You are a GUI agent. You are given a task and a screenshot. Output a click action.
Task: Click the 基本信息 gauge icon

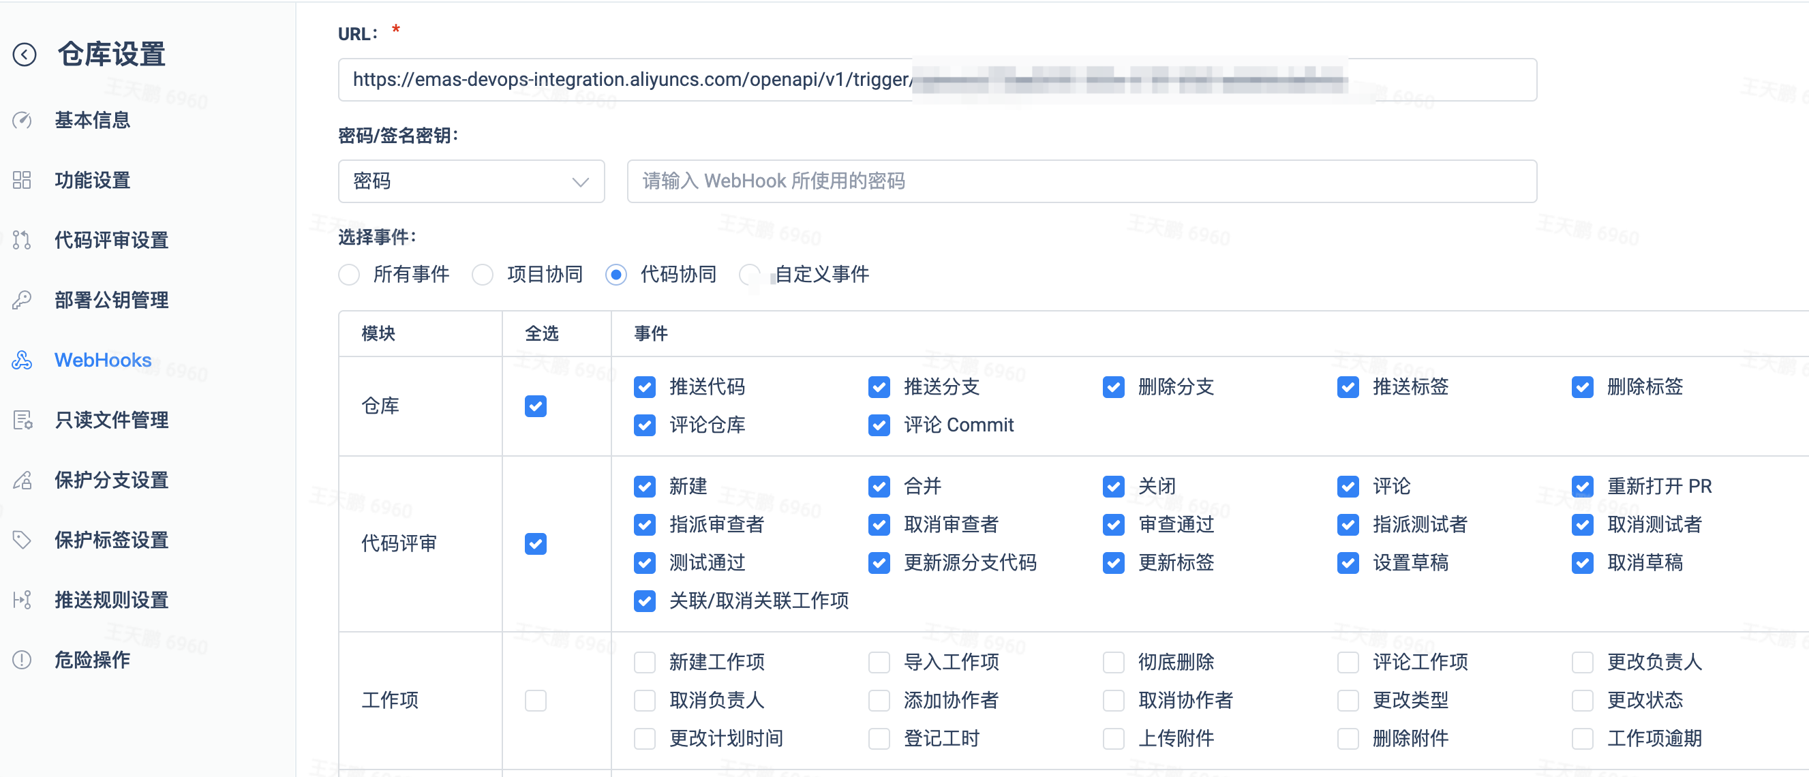(22, 120)
